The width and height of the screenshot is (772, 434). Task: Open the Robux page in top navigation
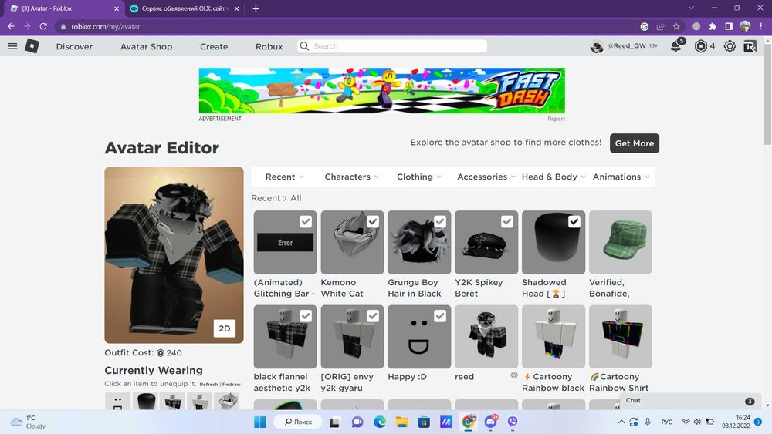coord(269,47)
